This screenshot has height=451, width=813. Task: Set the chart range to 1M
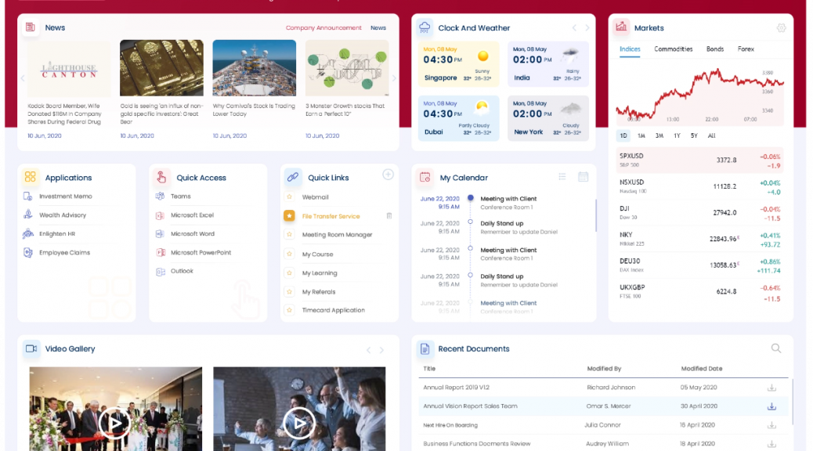click(x=641, y=135)
